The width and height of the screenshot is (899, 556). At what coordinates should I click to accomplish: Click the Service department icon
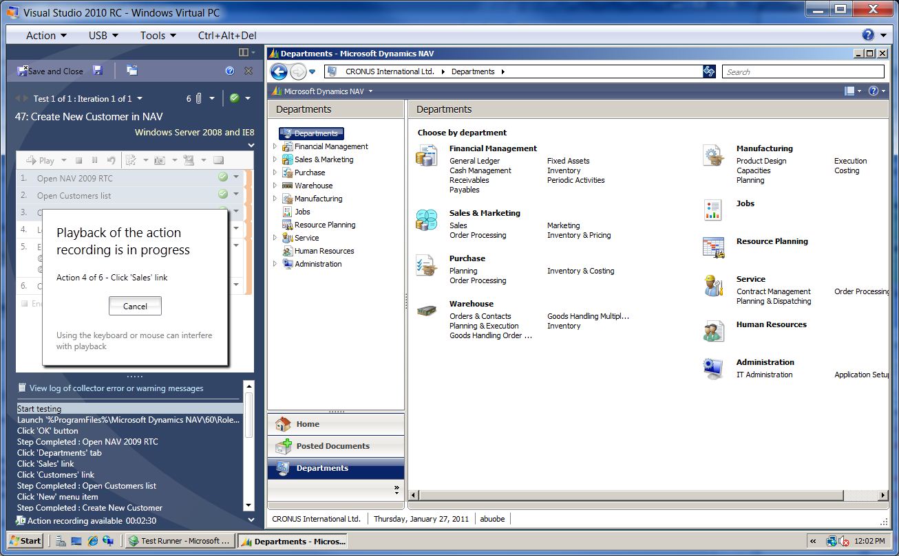coord(713,285)
